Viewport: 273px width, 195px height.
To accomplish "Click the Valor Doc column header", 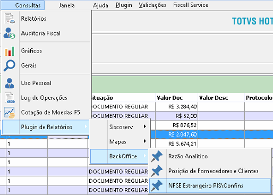I will (x=176, y=98).
